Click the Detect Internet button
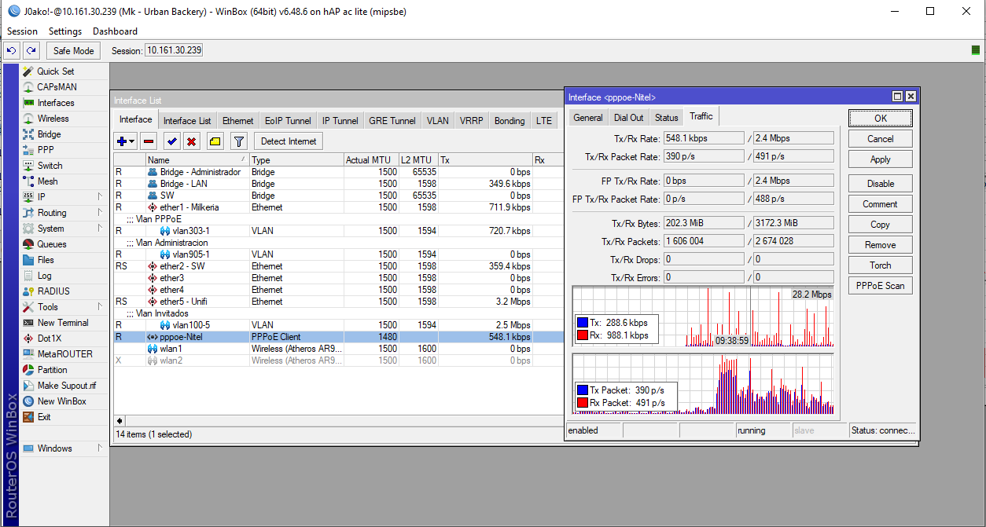986x527 pixels. [x=289, y=141]
